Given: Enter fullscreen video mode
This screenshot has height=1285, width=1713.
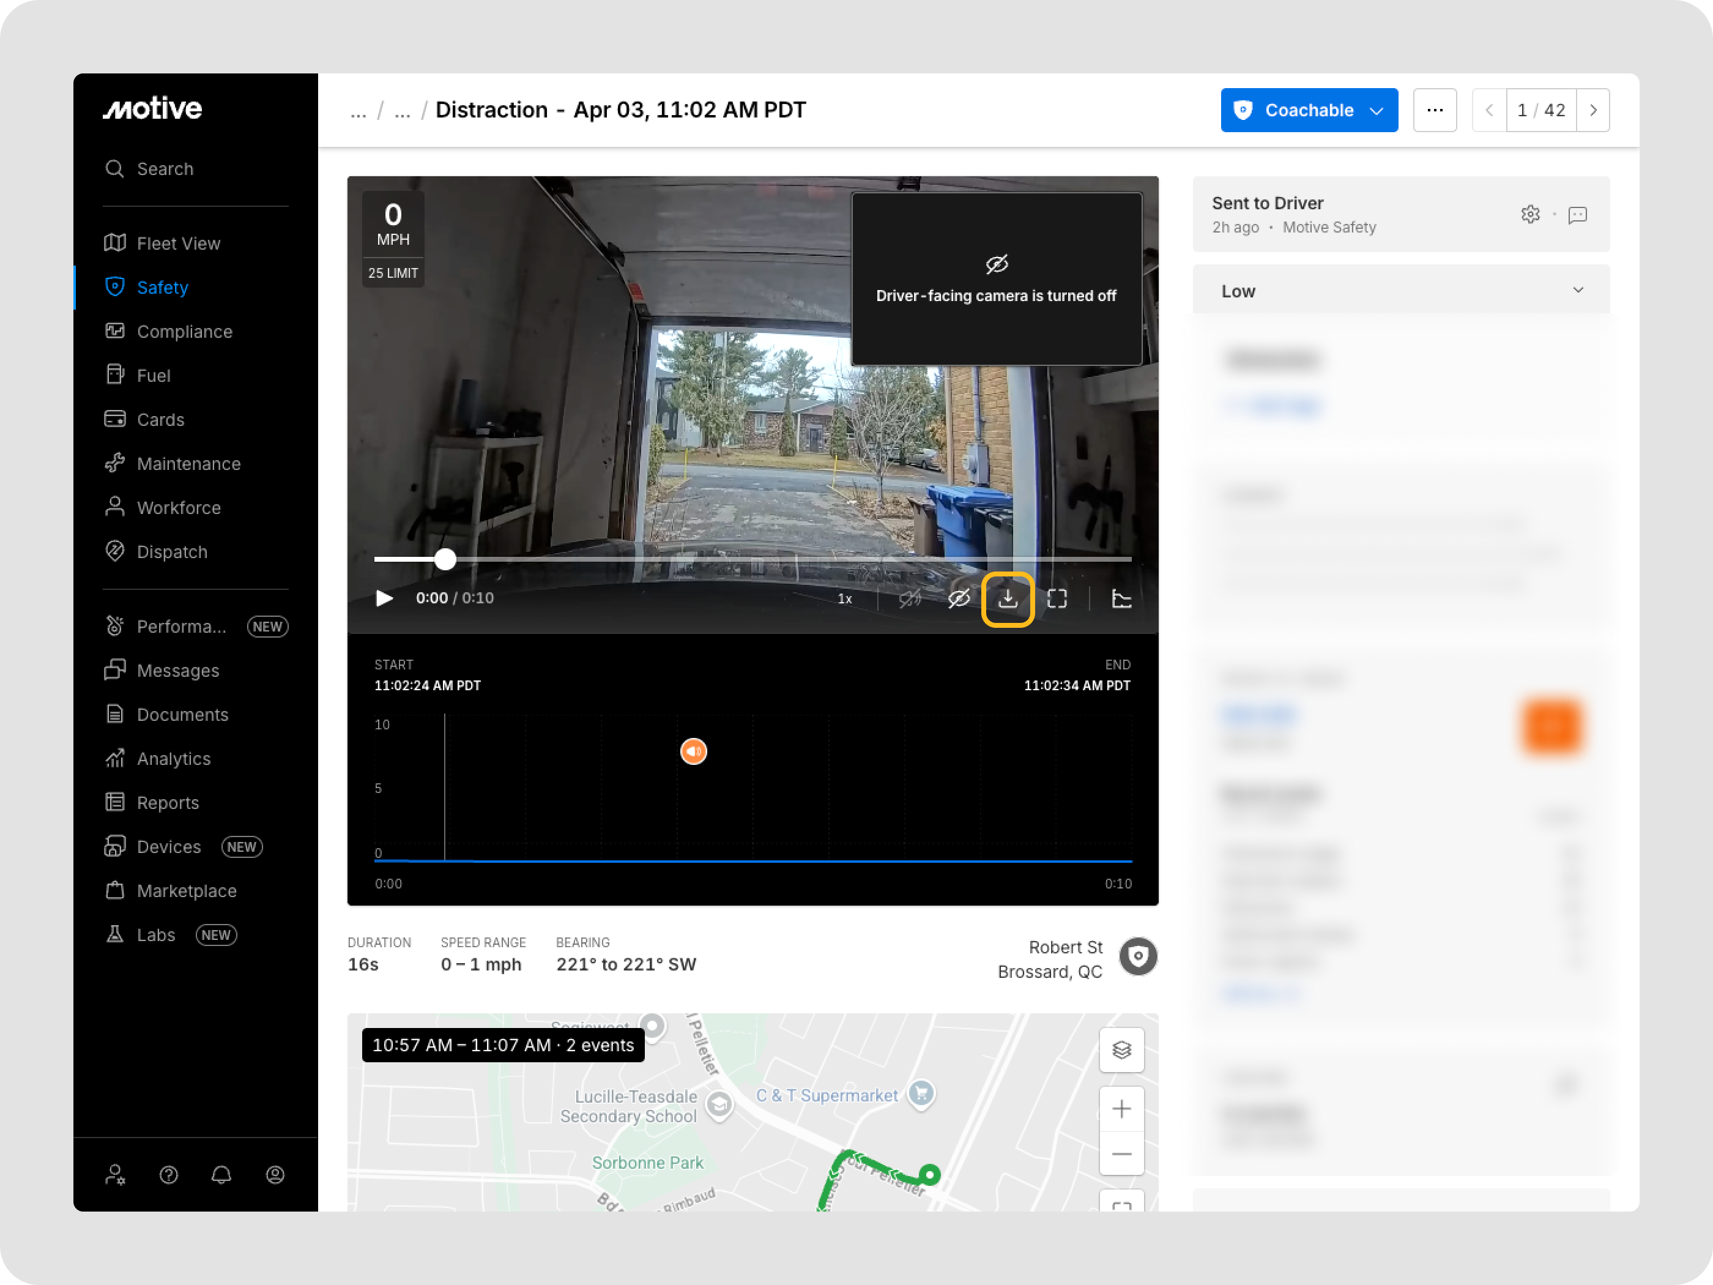Looking at the screenshot, I should pos(1057,598).
